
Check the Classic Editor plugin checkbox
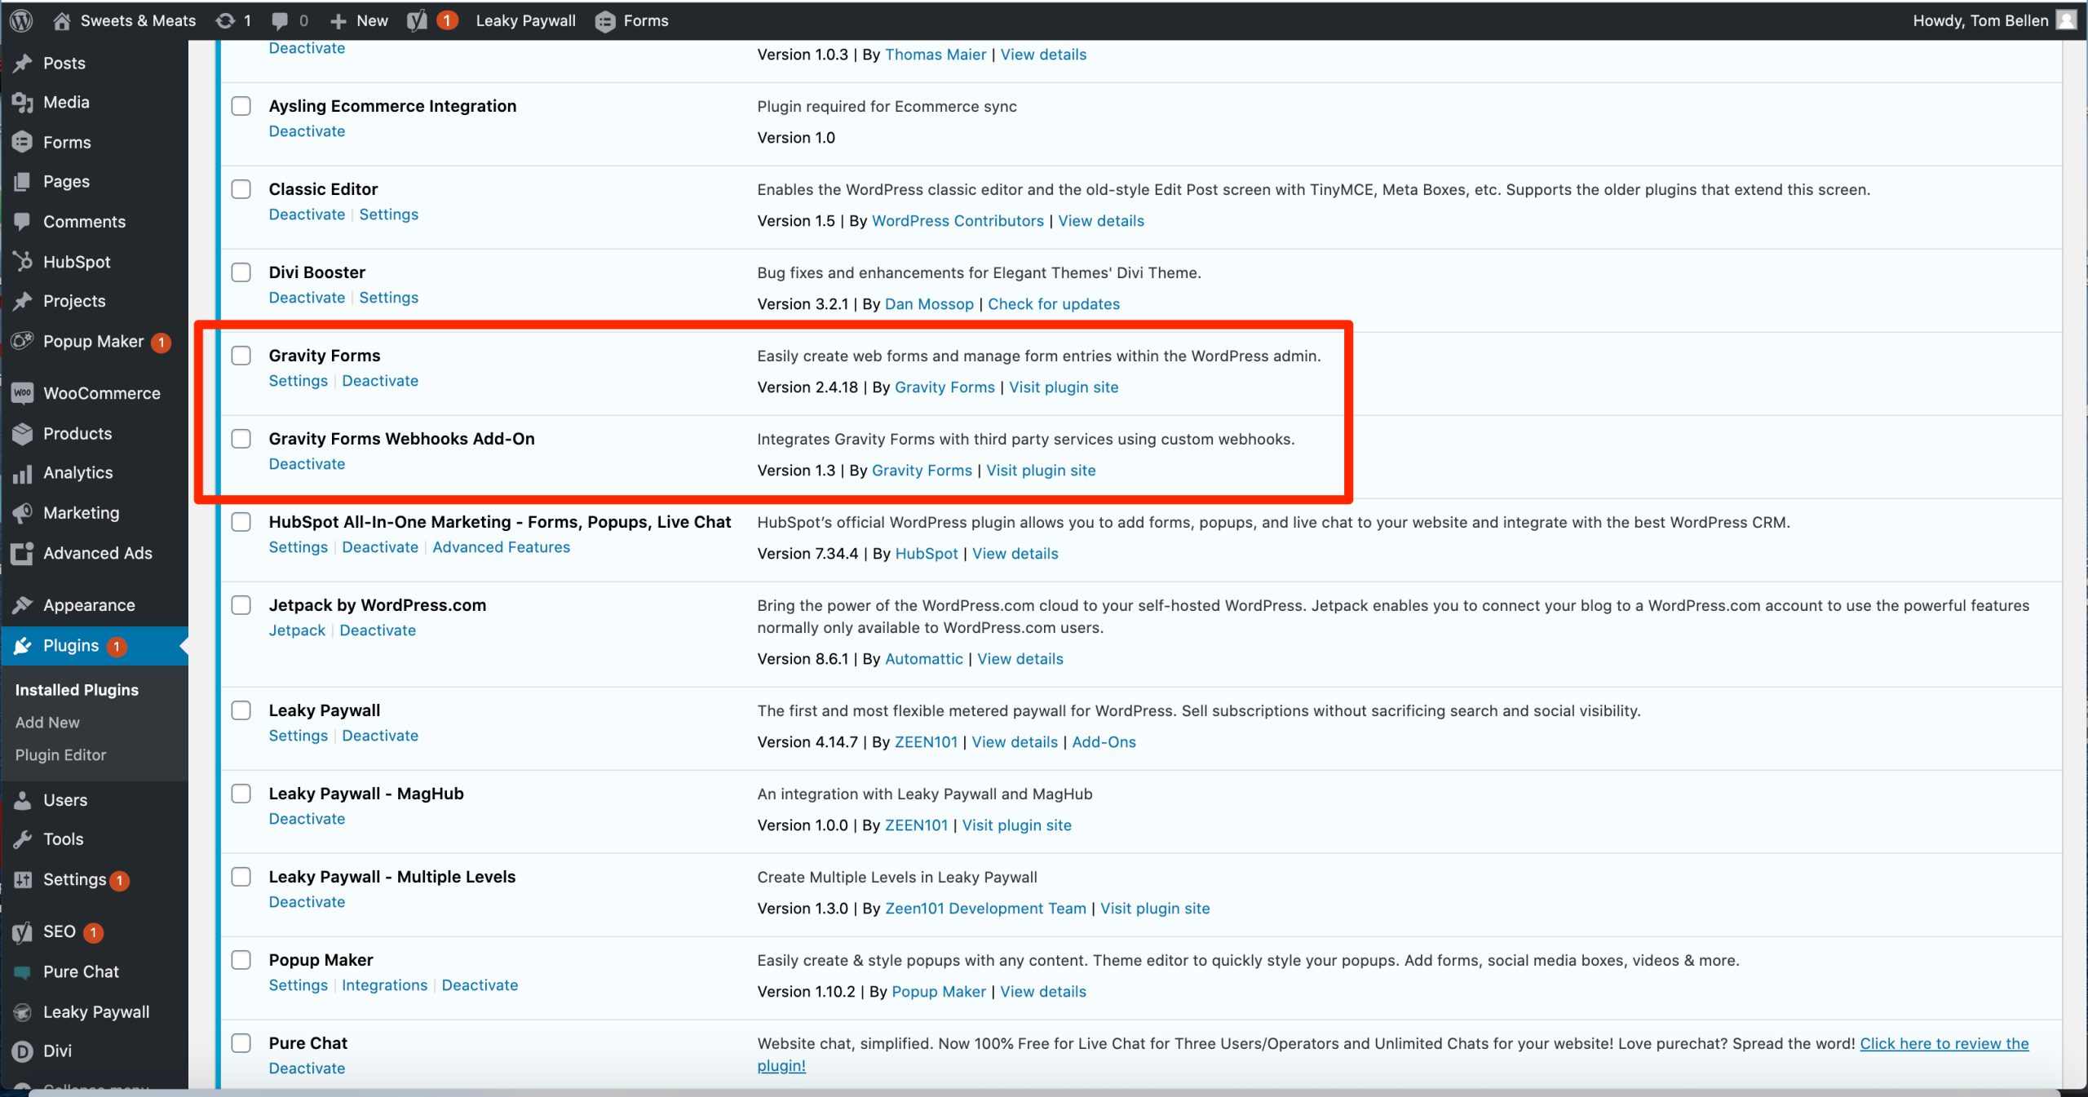(x=241, y=189)
